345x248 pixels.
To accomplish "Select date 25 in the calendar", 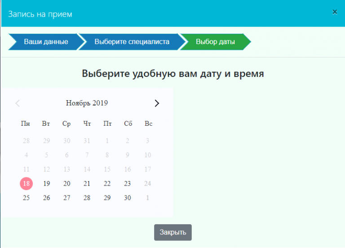I will click(x=26, y=198).
